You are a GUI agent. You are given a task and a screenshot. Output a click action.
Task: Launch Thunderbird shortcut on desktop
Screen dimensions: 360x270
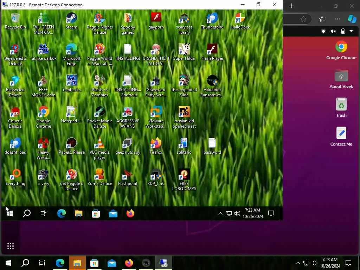tap(212, 21)
